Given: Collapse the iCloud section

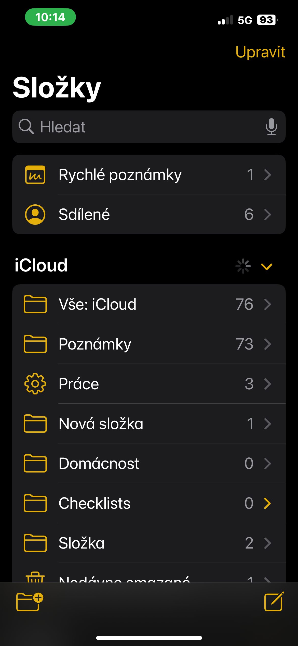Looking at the screenshot, I should 267,266.
